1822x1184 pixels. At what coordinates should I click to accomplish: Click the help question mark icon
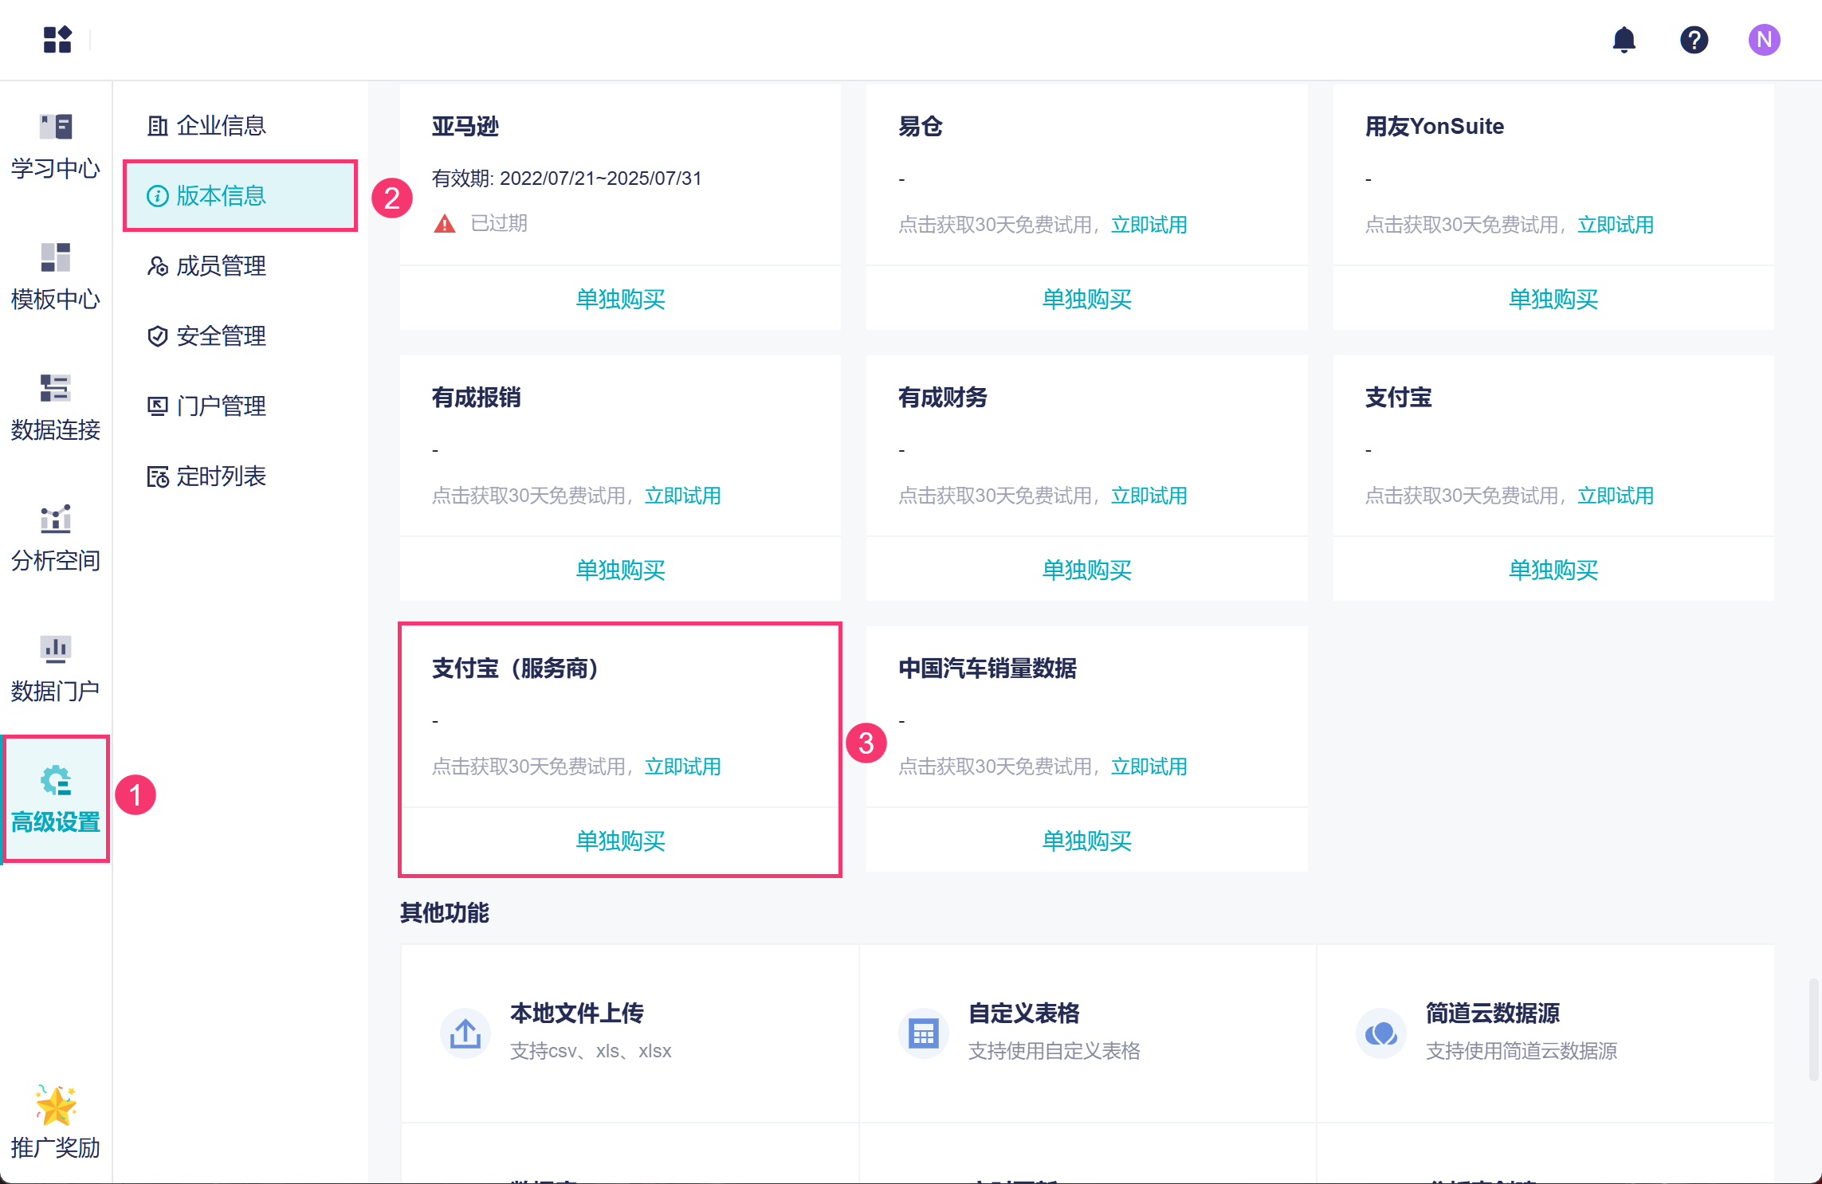1694,40
